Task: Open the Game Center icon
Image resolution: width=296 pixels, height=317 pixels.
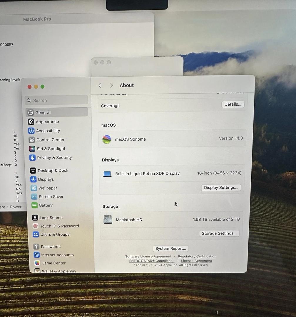Action: pos(37,263)
